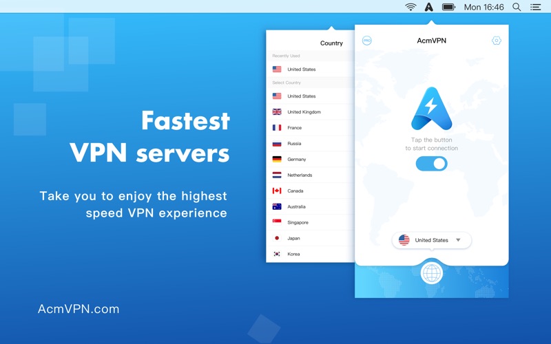Image resolution: width=551 pixels, height=344 pixels.
Task: Select recently used United States entry
Action: [311, 69]
